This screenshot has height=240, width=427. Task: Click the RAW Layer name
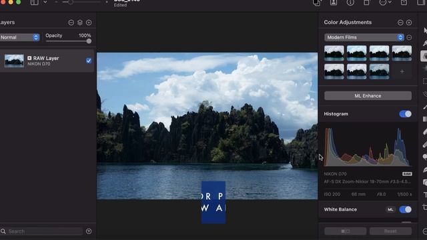click(46, 58)
